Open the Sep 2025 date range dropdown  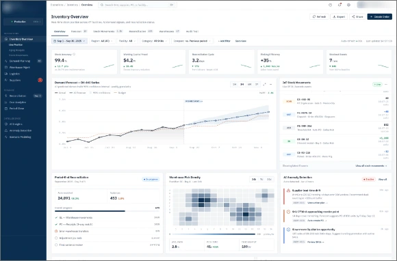pyautogui.click(x=69, y=41)
